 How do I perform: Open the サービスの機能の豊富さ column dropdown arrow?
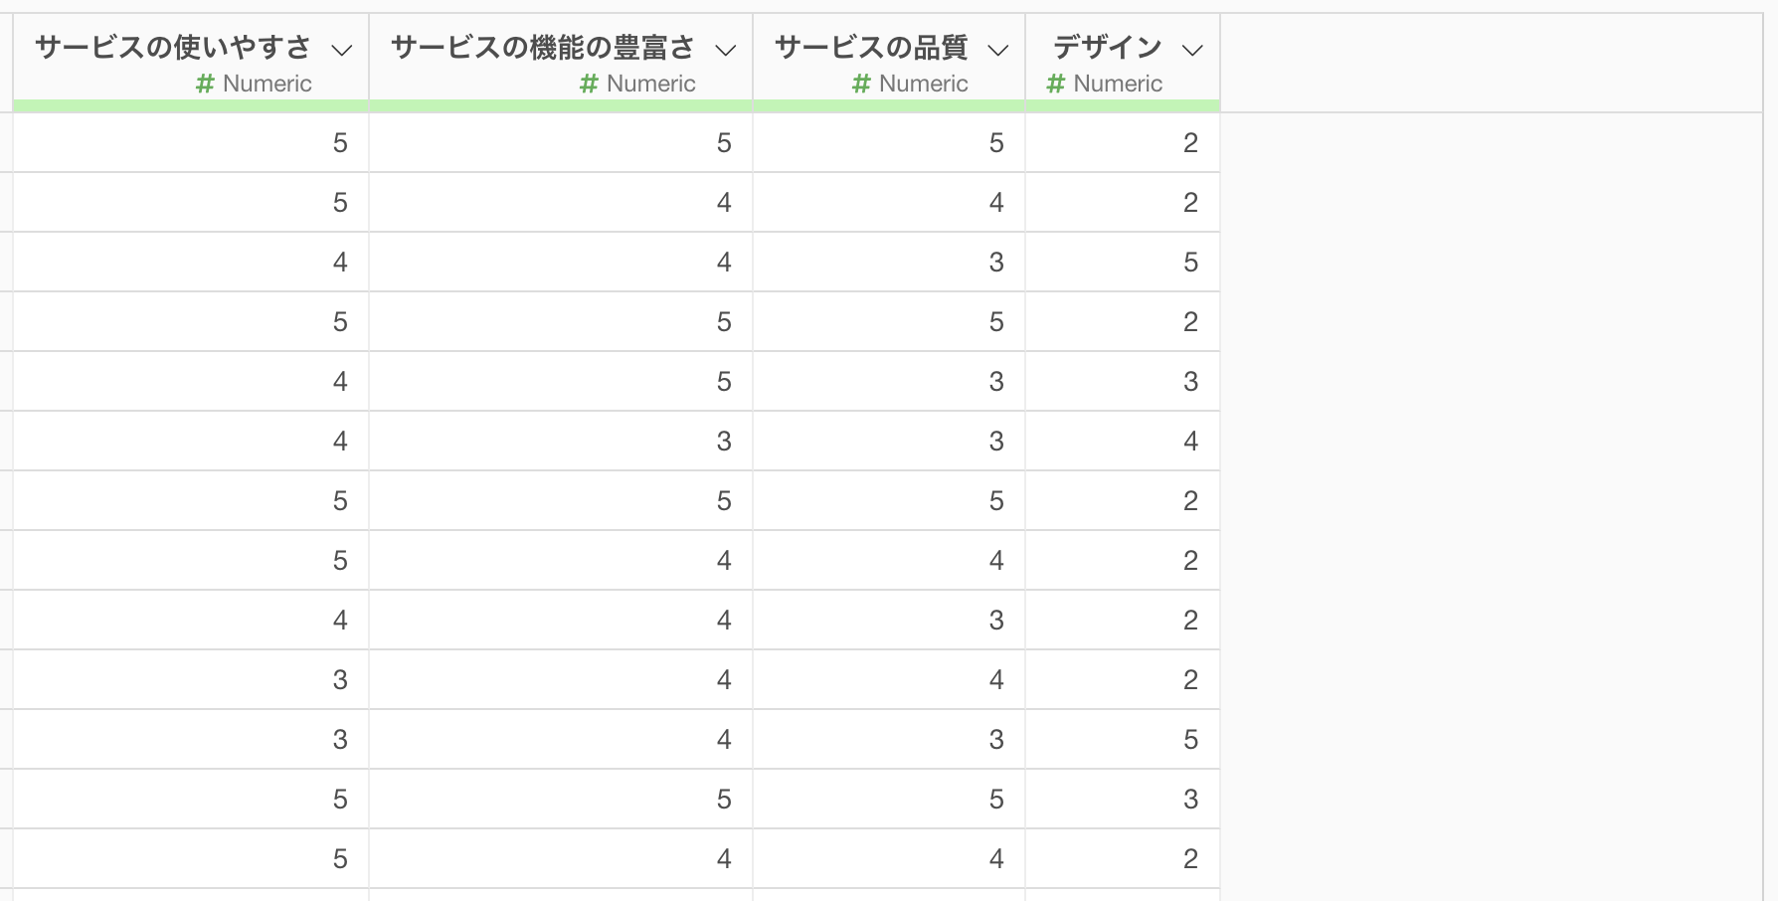726,50
